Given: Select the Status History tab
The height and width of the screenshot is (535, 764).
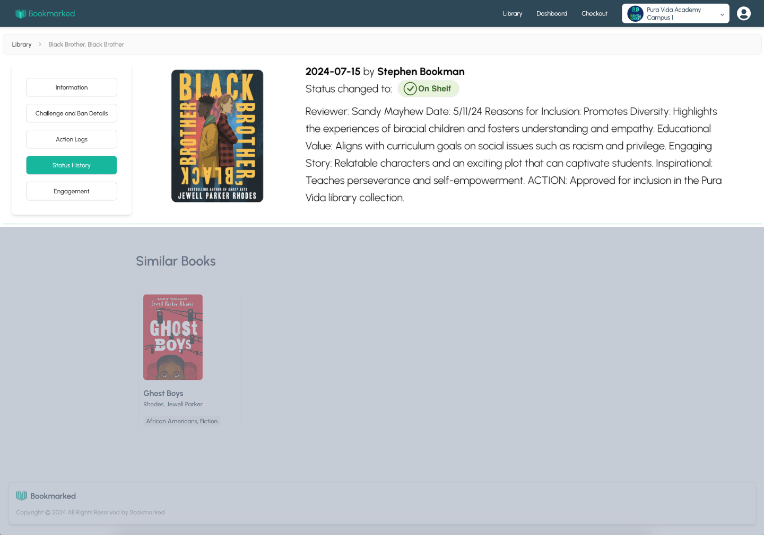Looking at the screenshot, I should pyautogui.click(x=72, y=165).
